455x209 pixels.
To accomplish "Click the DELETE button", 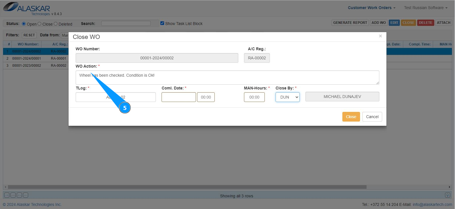I will [425, 23].
